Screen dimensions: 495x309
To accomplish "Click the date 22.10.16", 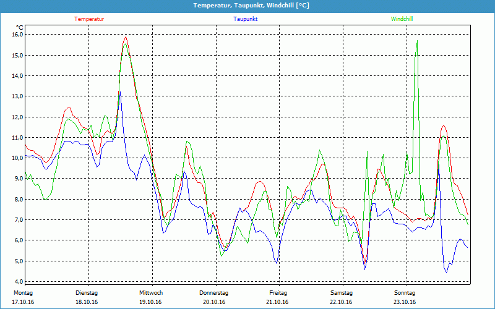I will click(341, 302).
